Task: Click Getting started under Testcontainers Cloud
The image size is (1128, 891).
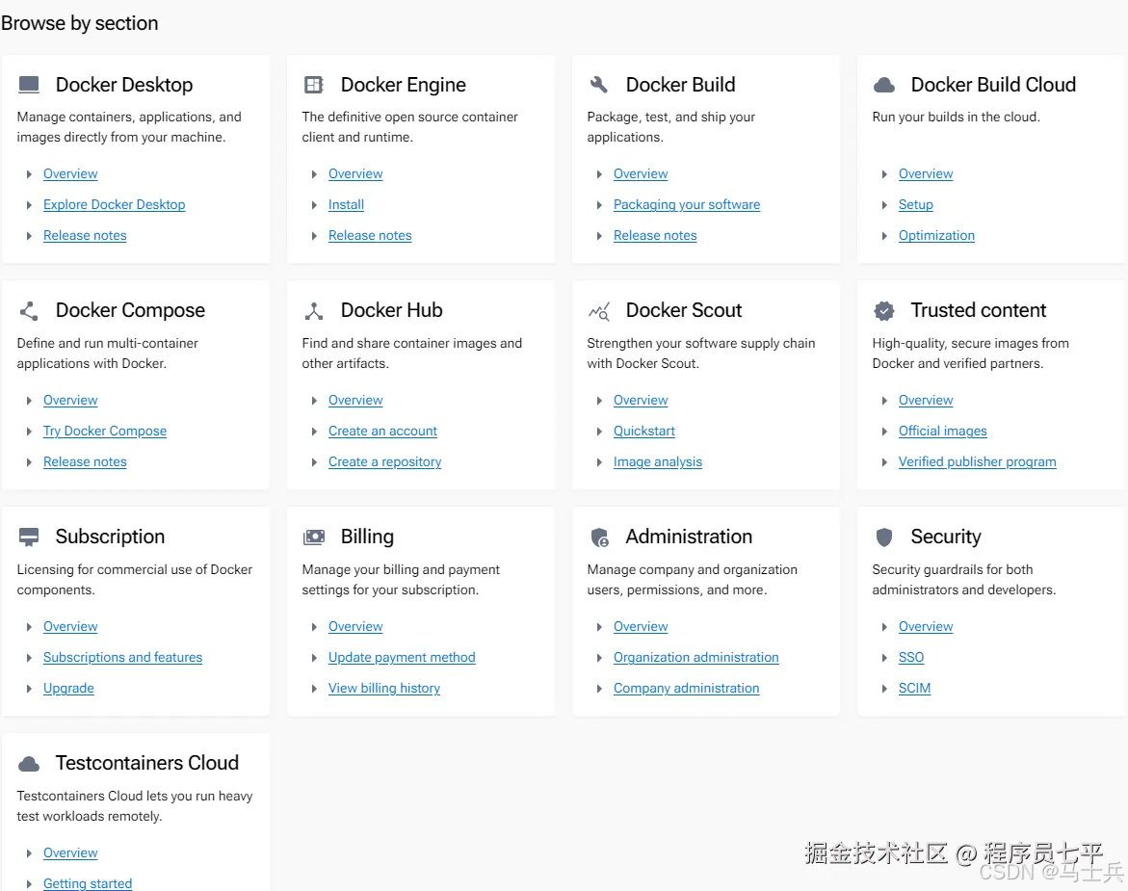Action: point(88,883)
